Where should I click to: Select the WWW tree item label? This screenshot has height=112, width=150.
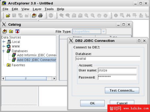(16, 46)
